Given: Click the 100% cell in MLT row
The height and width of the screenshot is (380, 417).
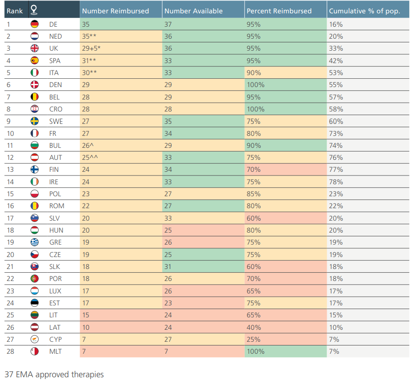Looking at the screenshot, I should pos(286,351).
